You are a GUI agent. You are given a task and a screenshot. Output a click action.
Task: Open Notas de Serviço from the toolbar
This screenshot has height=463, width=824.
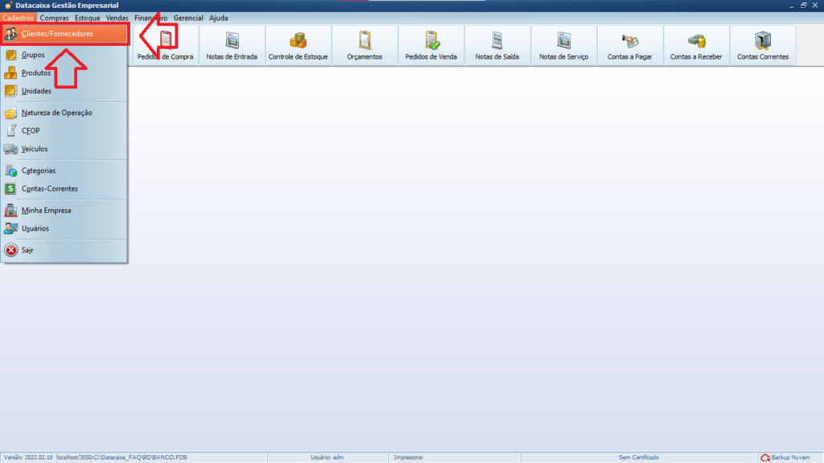563,46
